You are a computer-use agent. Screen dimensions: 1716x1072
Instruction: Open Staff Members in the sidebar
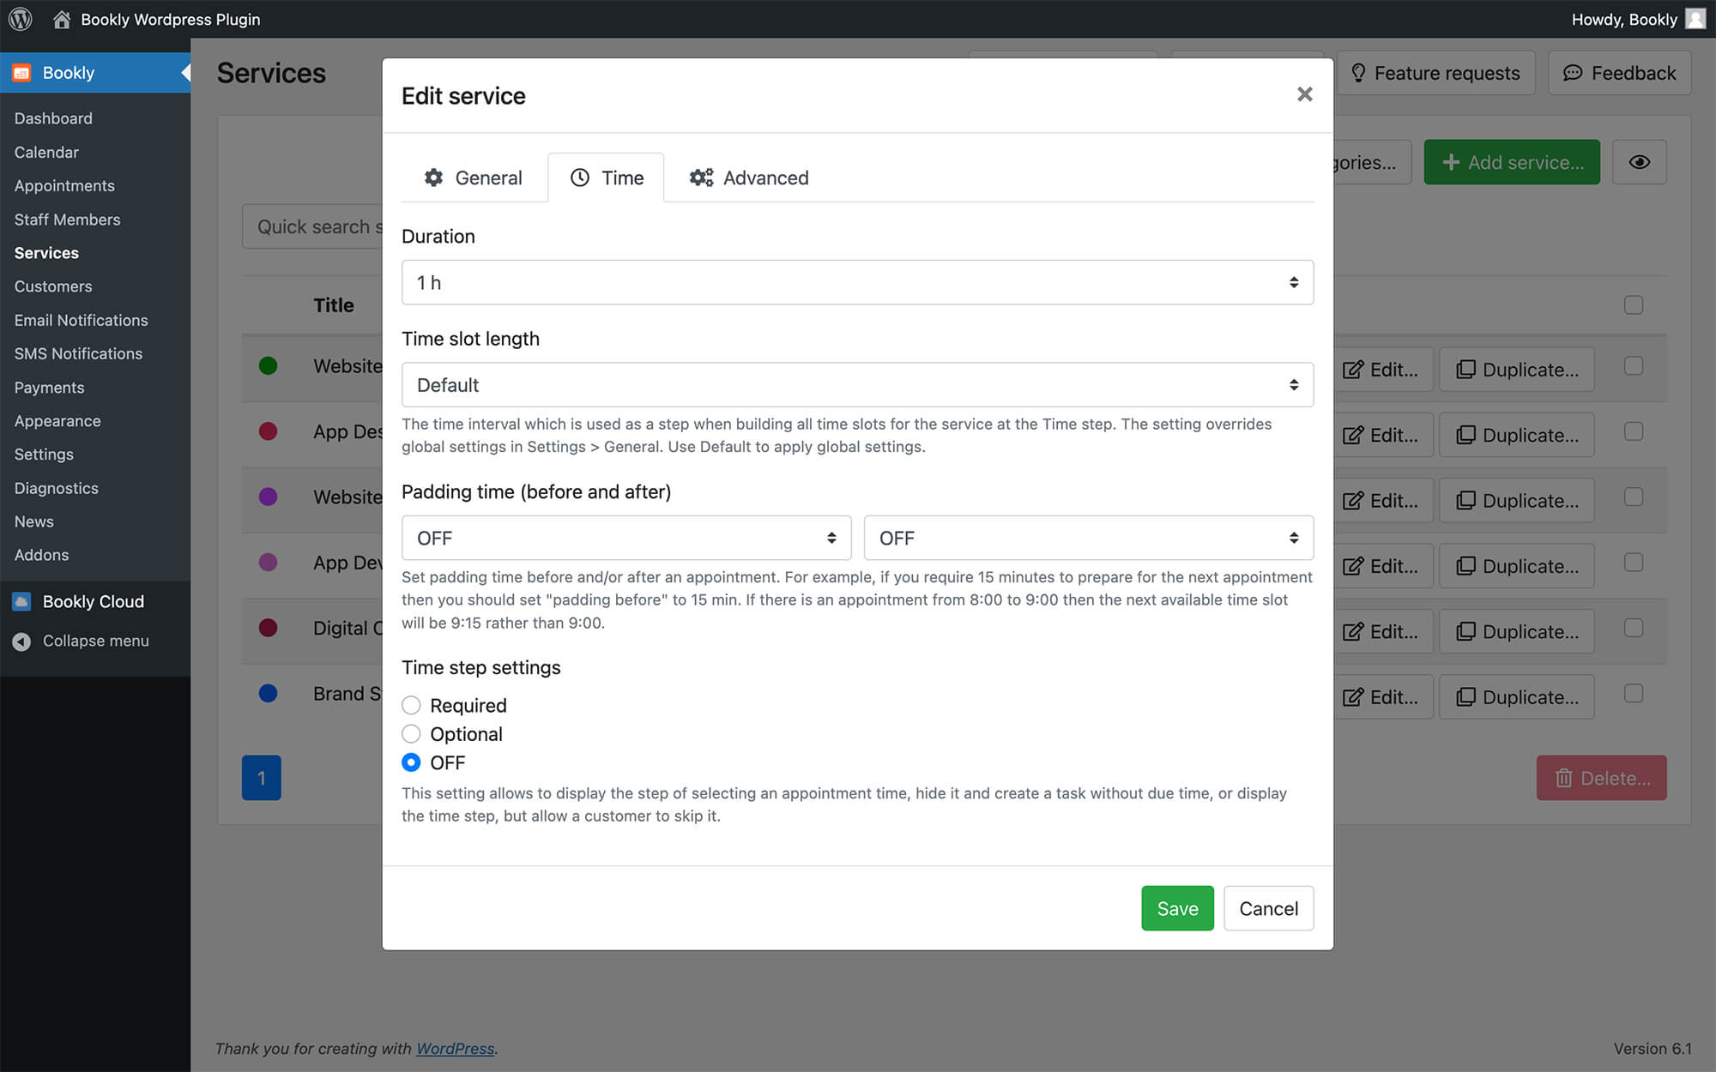click(67, 220)
